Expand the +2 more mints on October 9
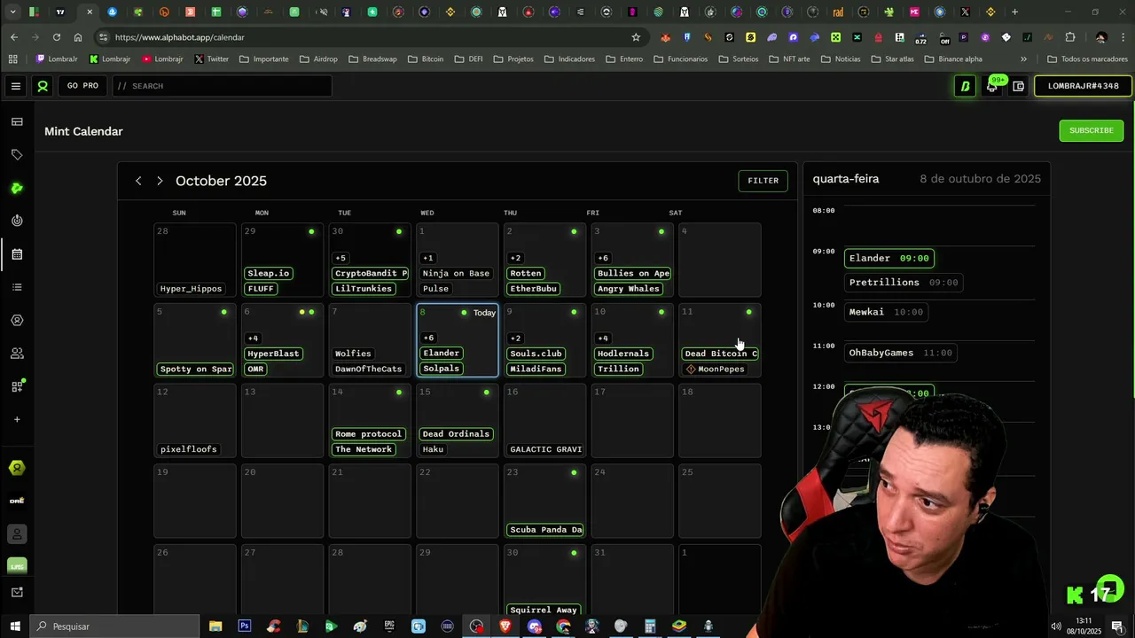Viewport: 1135px width, 638px height. 515,338
